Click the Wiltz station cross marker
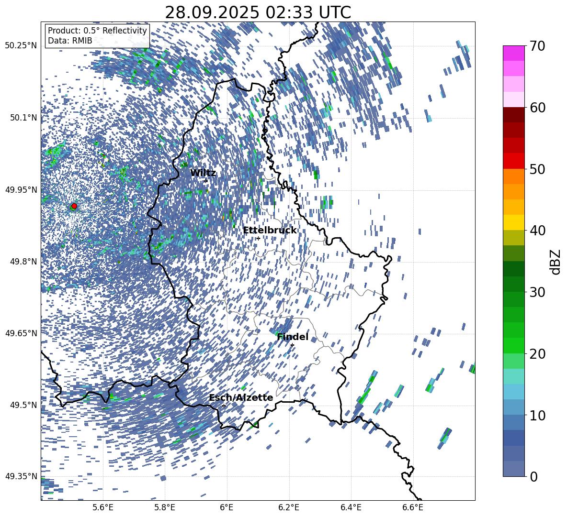This screenshot has height=517, width=567. (x=206, y=181)
